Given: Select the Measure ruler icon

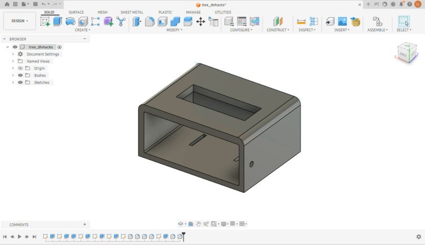Looking at the screenshot, I should click(301, 22).
